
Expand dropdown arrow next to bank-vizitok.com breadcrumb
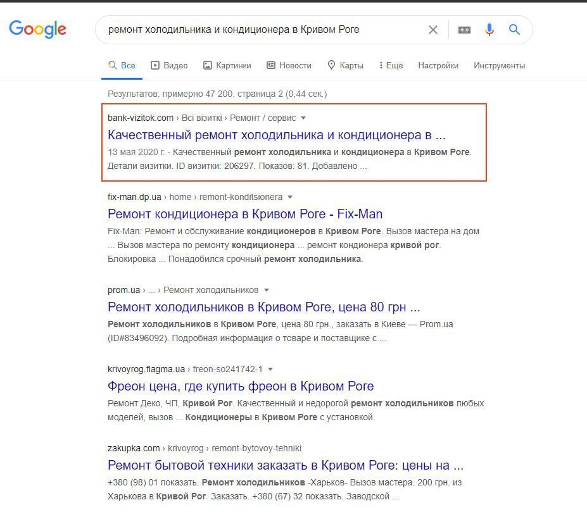(x=303, y=118)
